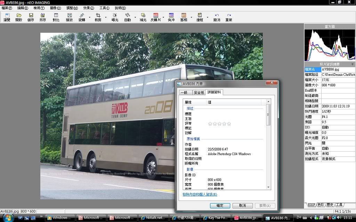Click the 程式名稱 value Adobe Photoshop CS4 Windows
This screenshot has height=222, width=356.
229,154
